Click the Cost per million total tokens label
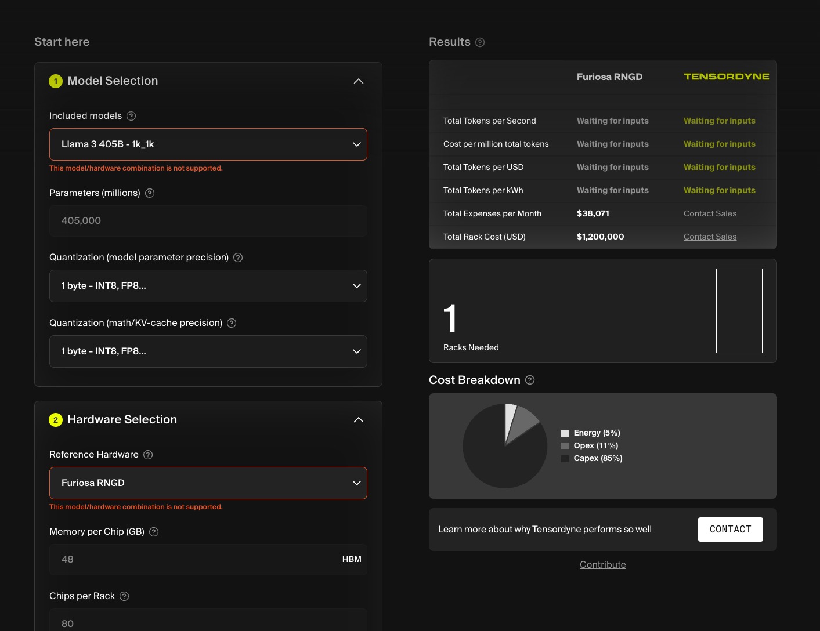 [x=496, y=144]
